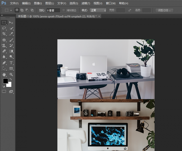Screen dimensions: 182x151
Task: Choose Intersect with selection mode
Action: (32, 10)
